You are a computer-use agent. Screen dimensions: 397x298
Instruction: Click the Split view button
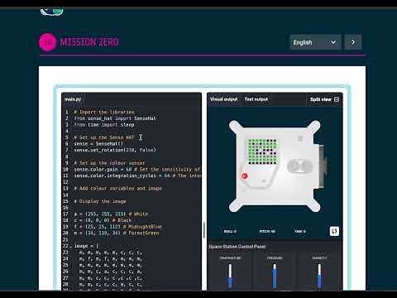coord(324,99)
